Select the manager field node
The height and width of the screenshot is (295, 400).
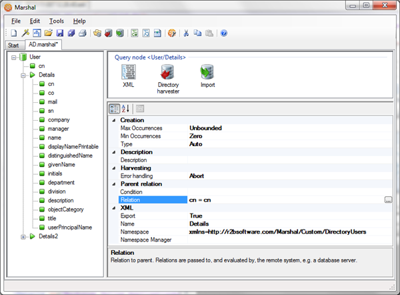(58, 129)
